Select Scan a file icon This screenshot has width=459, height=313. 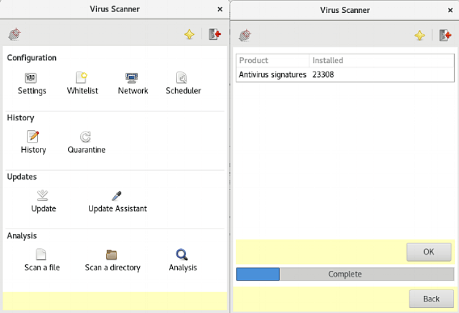pos(41,254)
